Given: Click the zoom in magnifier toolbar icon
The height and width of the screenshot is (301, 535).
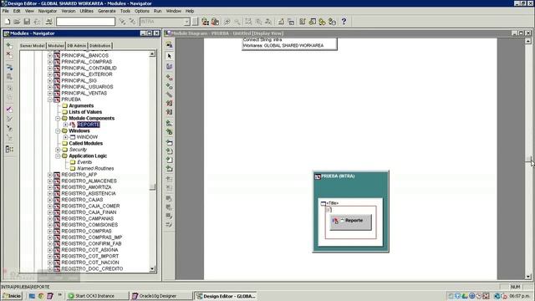Looking at the screenshot, I should (227, 22).
